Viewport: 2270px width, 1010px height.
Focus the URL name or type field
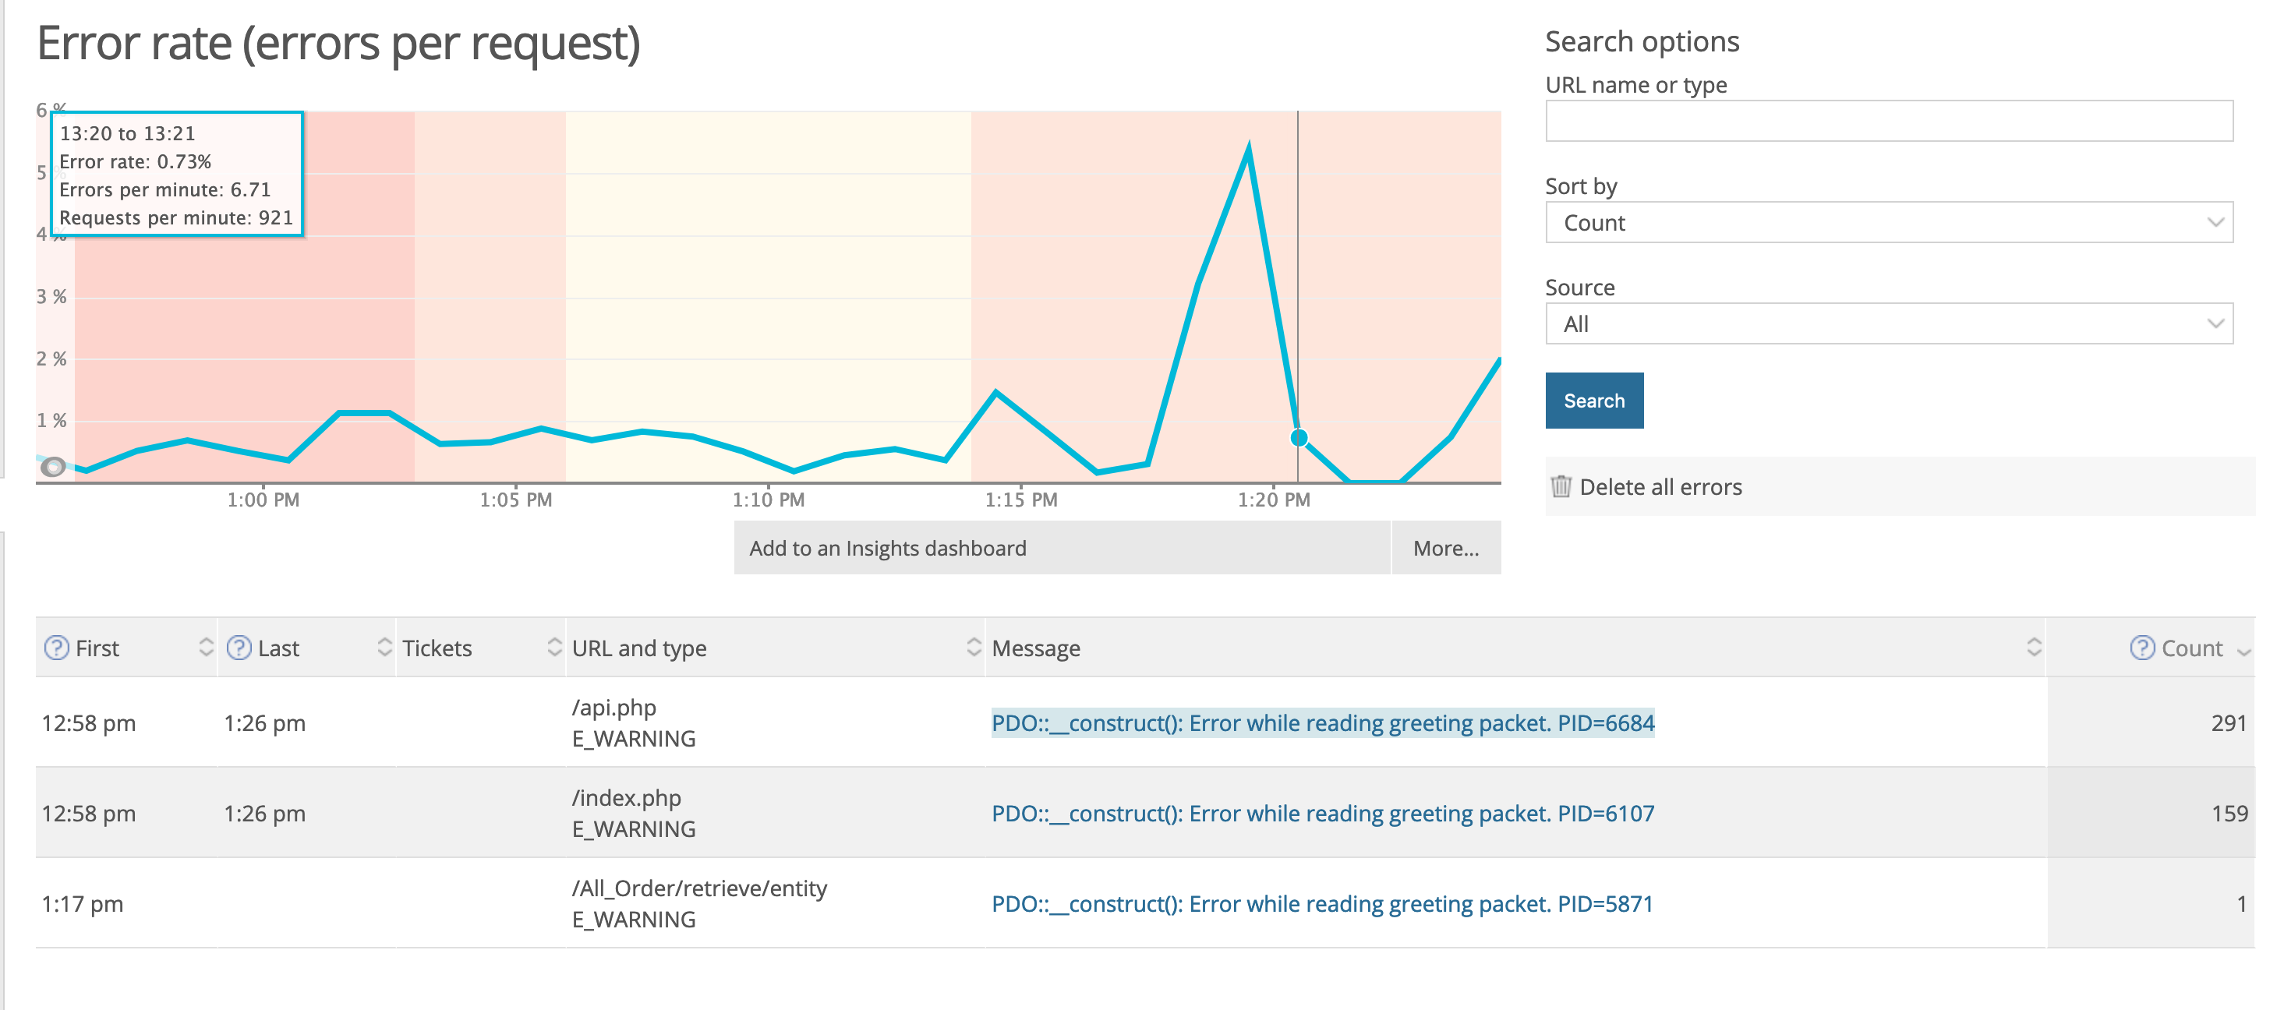coord(1889,122)
